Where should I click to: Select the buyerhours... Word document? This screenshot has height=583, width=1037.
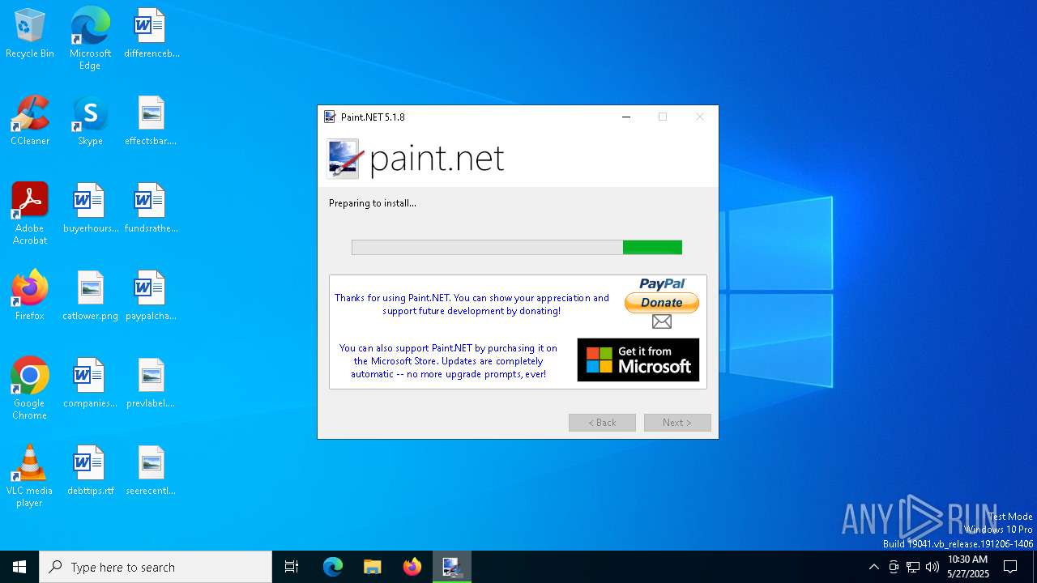point(90,209)
